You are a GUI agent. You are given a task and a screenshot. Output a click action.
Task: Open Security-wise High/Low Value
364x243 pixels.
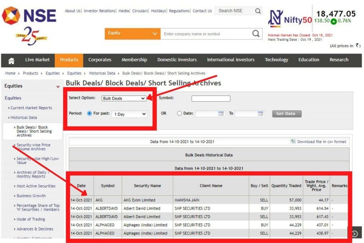tap(38, 160)
